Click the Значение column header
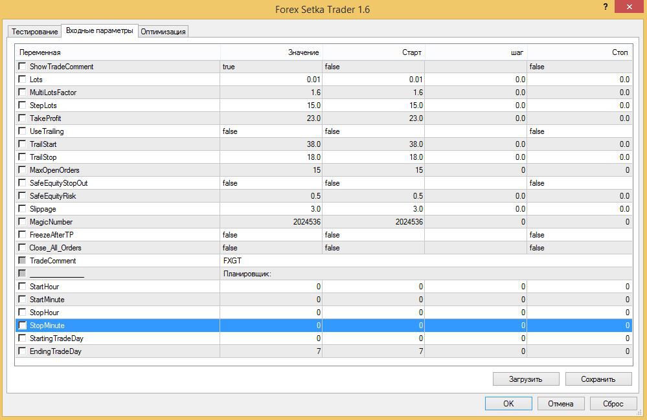 tap(271, 52)
